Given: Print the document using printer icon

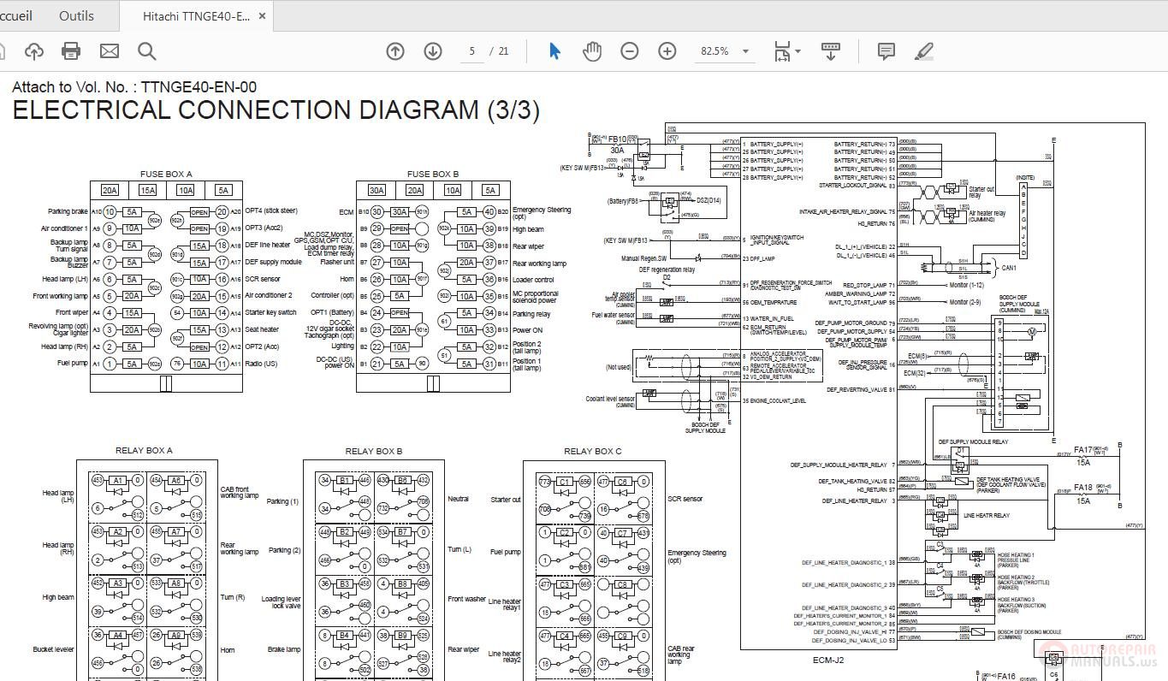Looking at the screenshot, I should click(71, 51).
